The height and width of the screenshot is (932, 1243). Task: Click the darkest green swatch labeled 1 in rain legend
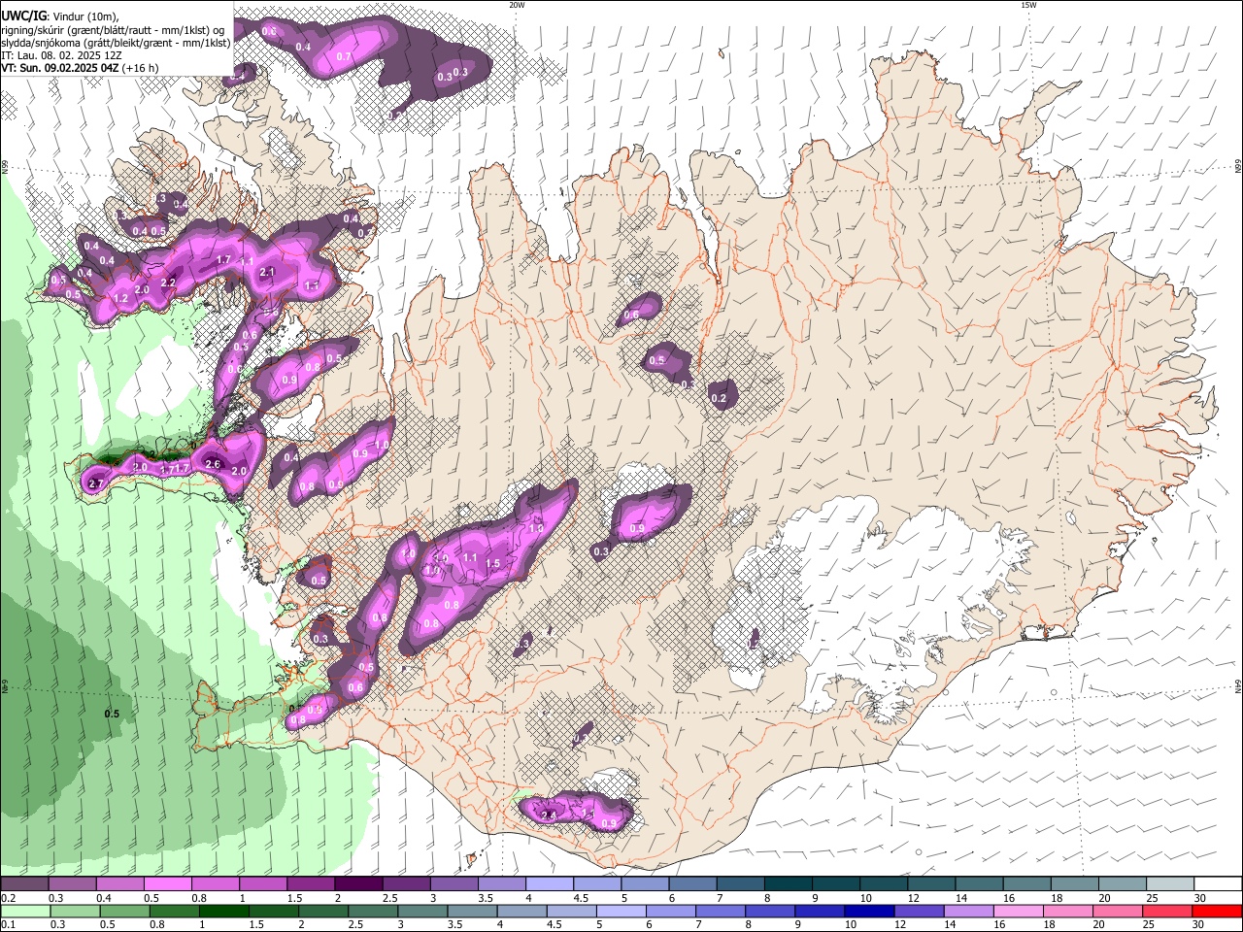[x=224, y=911]
